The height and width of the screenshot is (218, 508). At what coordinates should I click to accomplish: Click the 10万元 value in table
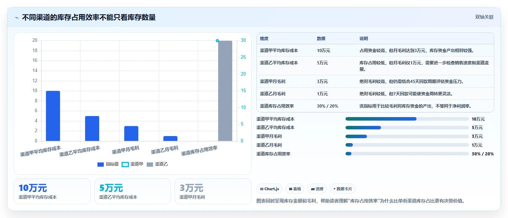click(x=324, y=51)
